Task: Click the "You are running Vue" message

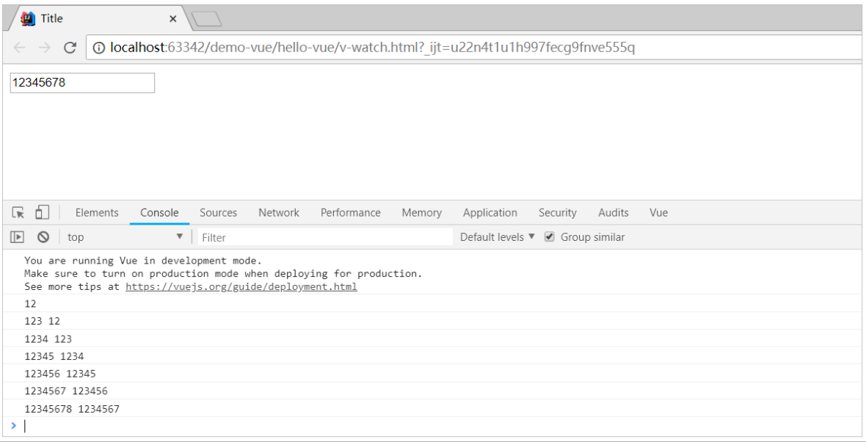Action: (143, 260)
